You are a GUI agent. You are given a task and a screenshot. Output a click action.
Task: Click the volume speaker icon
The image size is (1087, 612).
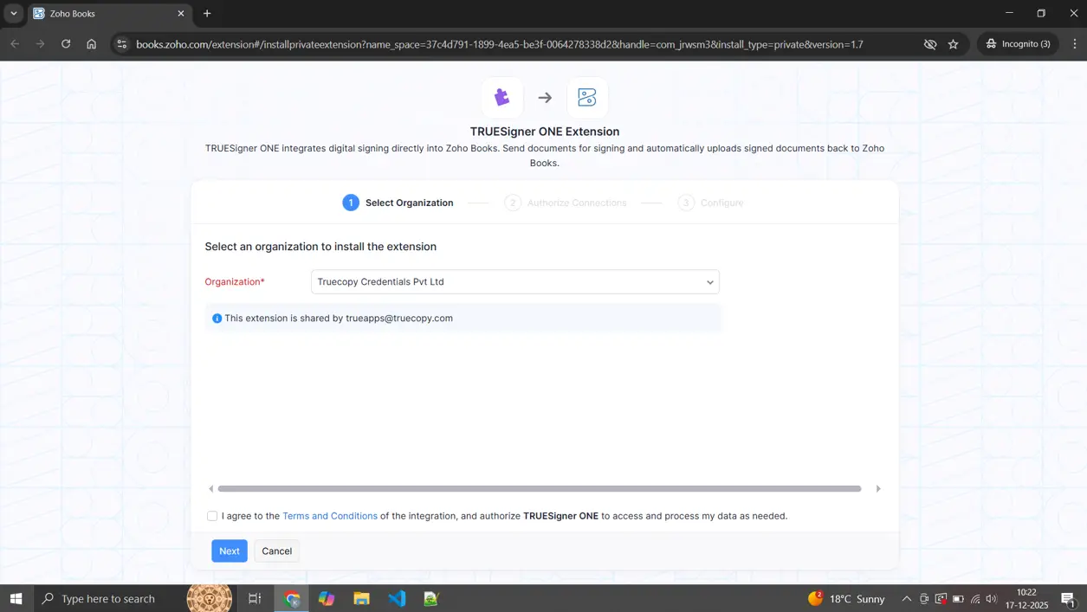[x=992, y=598]
